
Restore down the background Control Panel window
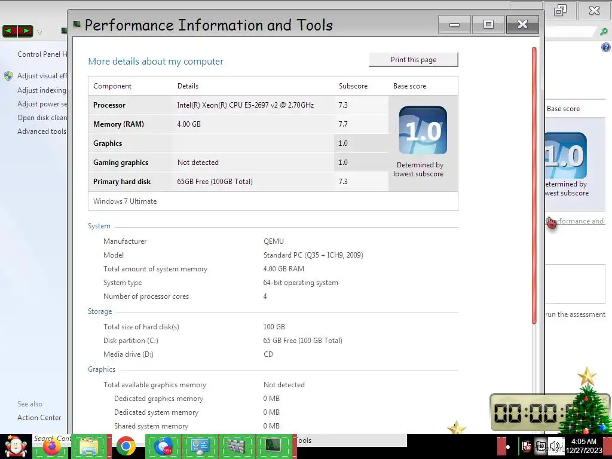tap(560, 10)
